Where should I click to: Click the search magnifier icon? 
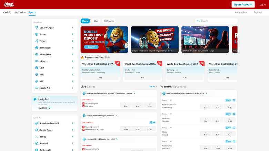pos(199,21)
